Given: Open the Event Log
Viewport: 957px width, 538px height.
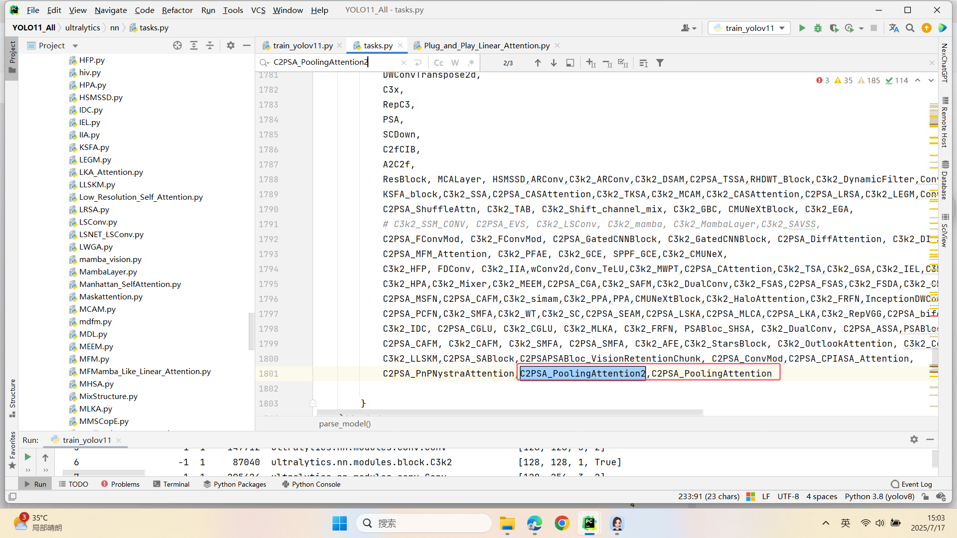Looking at the screenshot, I should [911, 484].
